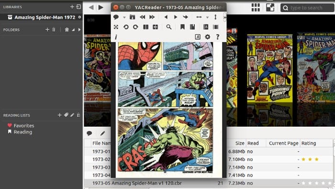Sort by the Rating column header
Screen dimensions: 335x189
316,143
